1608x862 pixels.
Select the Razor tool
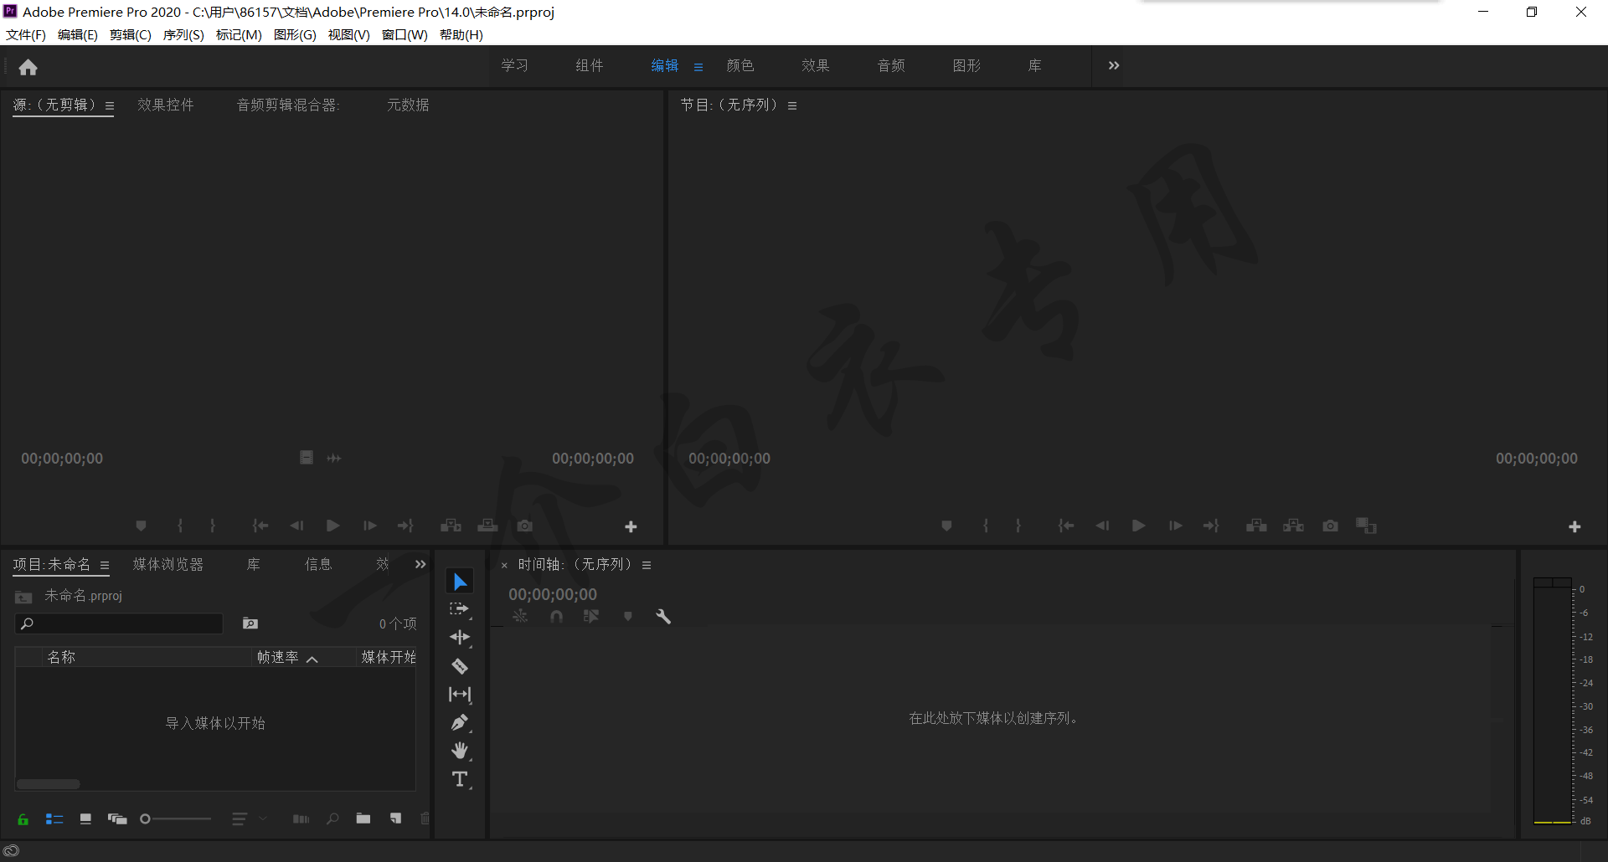[460, 666]
